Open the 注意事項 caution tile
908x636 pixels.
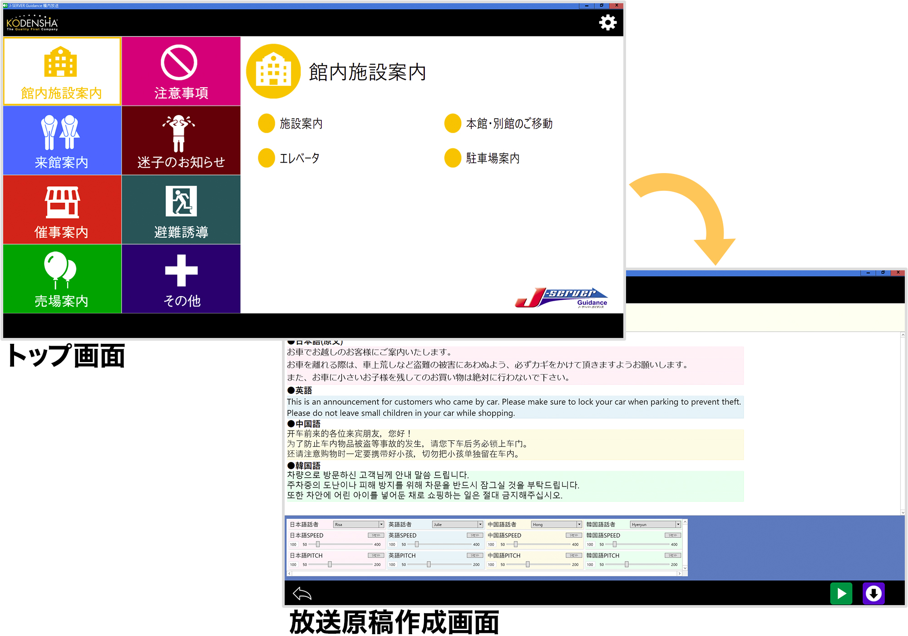(181, 71)
